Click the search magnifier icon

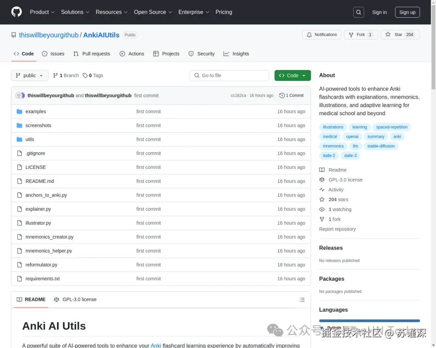point(358,12)
